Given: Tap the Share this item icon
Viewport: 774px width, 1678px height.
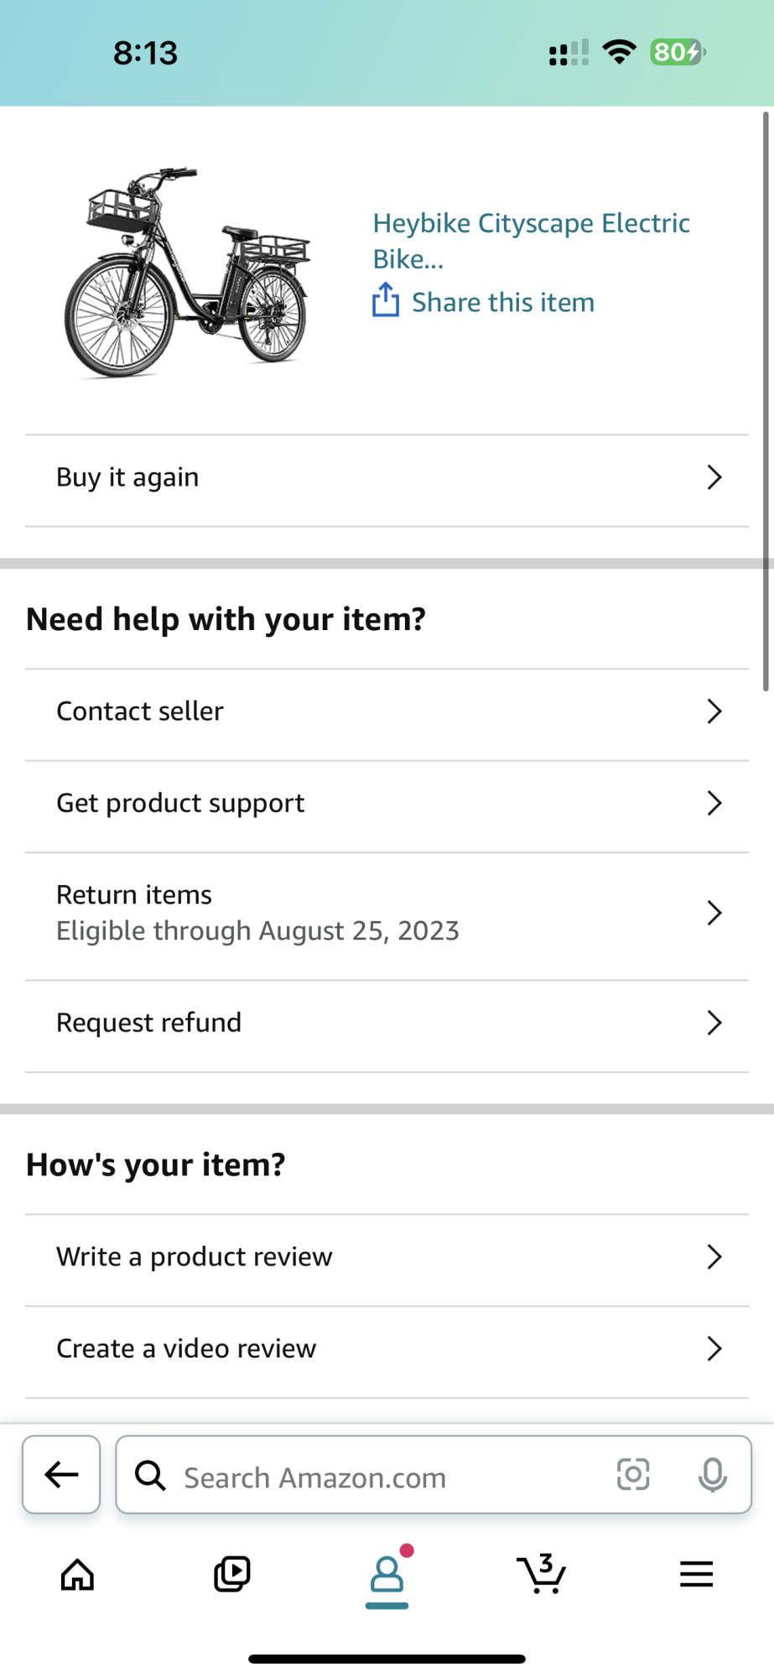Looking at the screenshot, I should click(x=385, y=300).
